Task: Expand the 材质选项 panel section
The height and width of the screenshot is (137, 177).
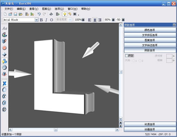Action: 150,124
